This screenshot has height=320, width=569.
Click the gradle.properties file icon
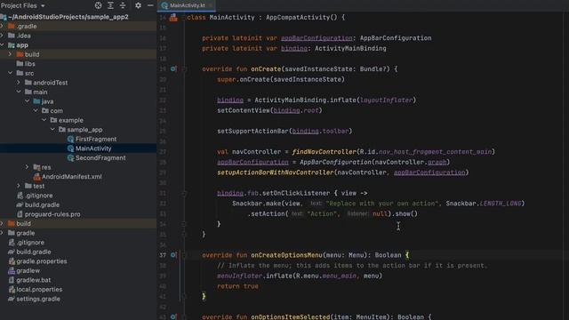pyautogui.click(x=12, y=261)
